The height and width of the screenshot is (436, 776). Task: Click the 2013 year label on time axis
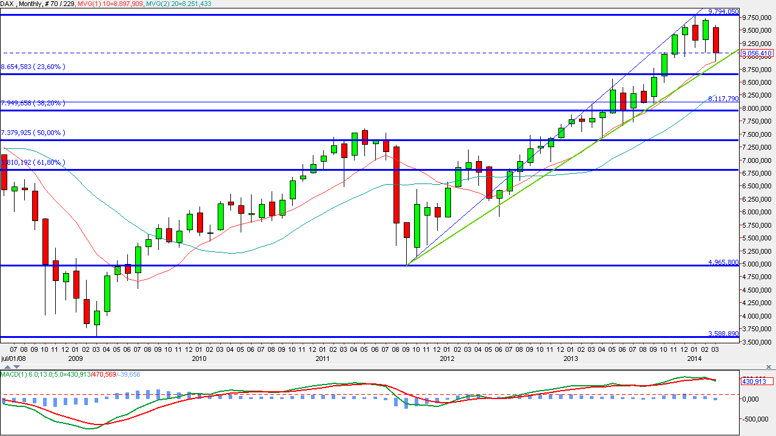(x=571, y=358)
